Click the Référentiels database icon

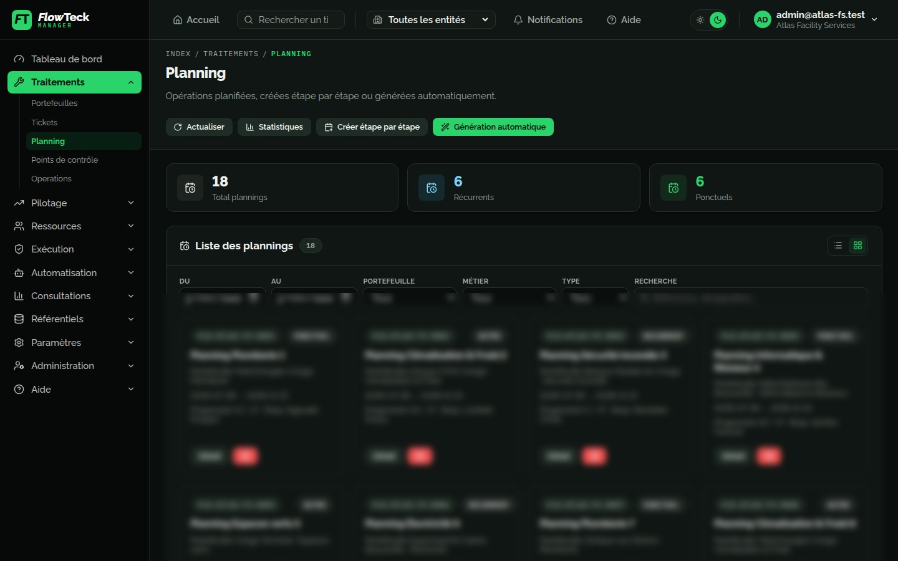(x=19, y=319)
